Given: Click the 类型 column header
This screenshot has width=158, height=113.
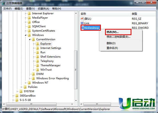Looking at the screenshot, I should pyautogui.click(x=143, y=14).
